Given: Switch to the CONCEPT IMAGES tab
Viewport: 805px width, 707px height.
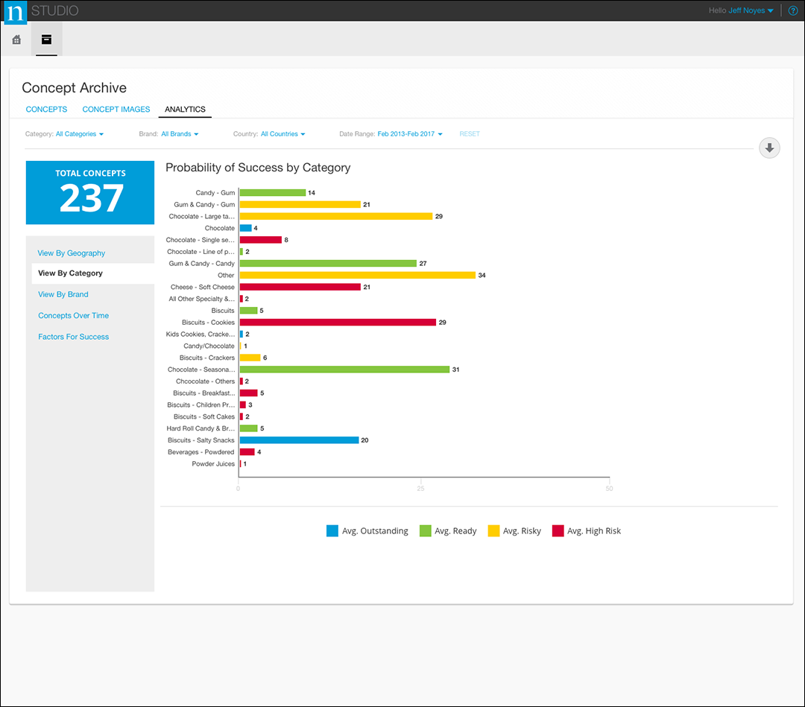Looking at the screenshot, I should click(x=116, y=110).
